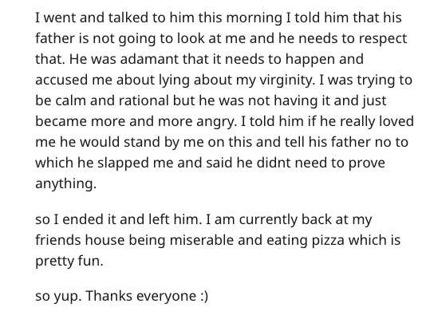Viewport: 422px width, 315px height.
Task: Click the words 'pretty fun.'
Action: 69,261
